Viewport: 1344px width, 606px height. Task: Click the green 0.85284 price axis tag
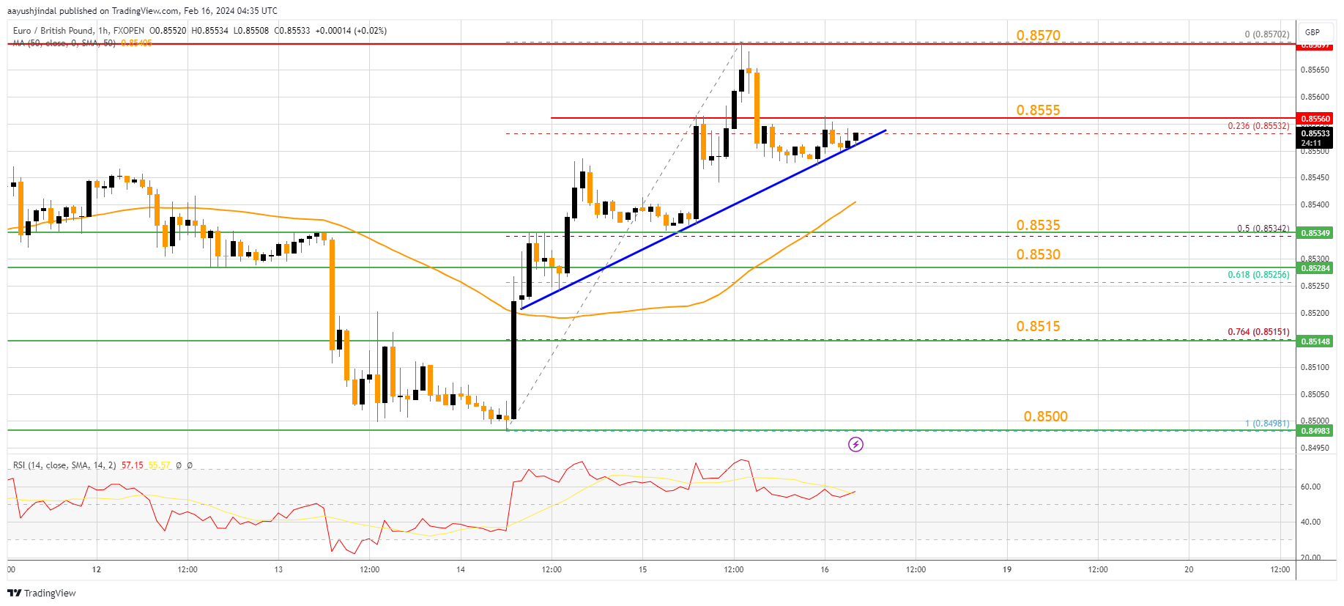tap(1315, 268)
